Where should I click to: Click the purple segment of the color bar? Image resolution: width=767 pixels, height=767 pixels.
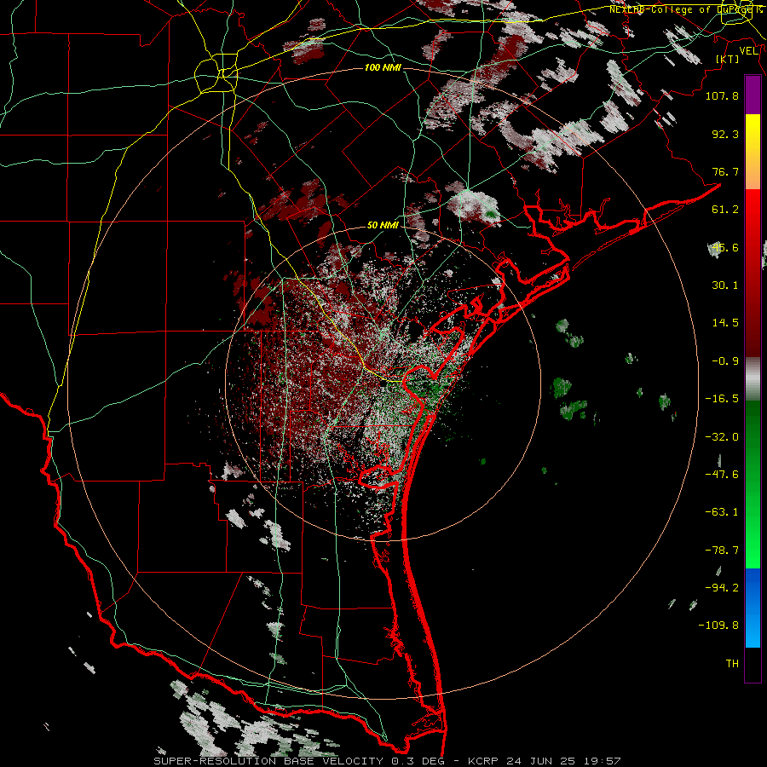tap(753, 95)
